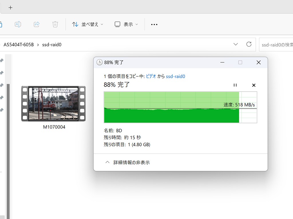The width and height of the screenshot is (293, 219).
Task: Cancel the copy with the X beside pause
Action: coord(254,85)
